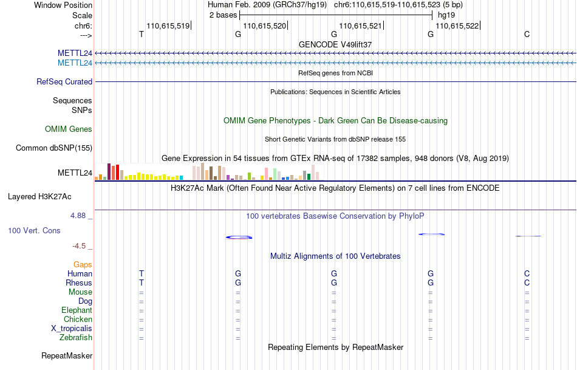Click the Scale track label
Image resolution: width=577 pixels, height=370 pixels.
click(82, 15)
